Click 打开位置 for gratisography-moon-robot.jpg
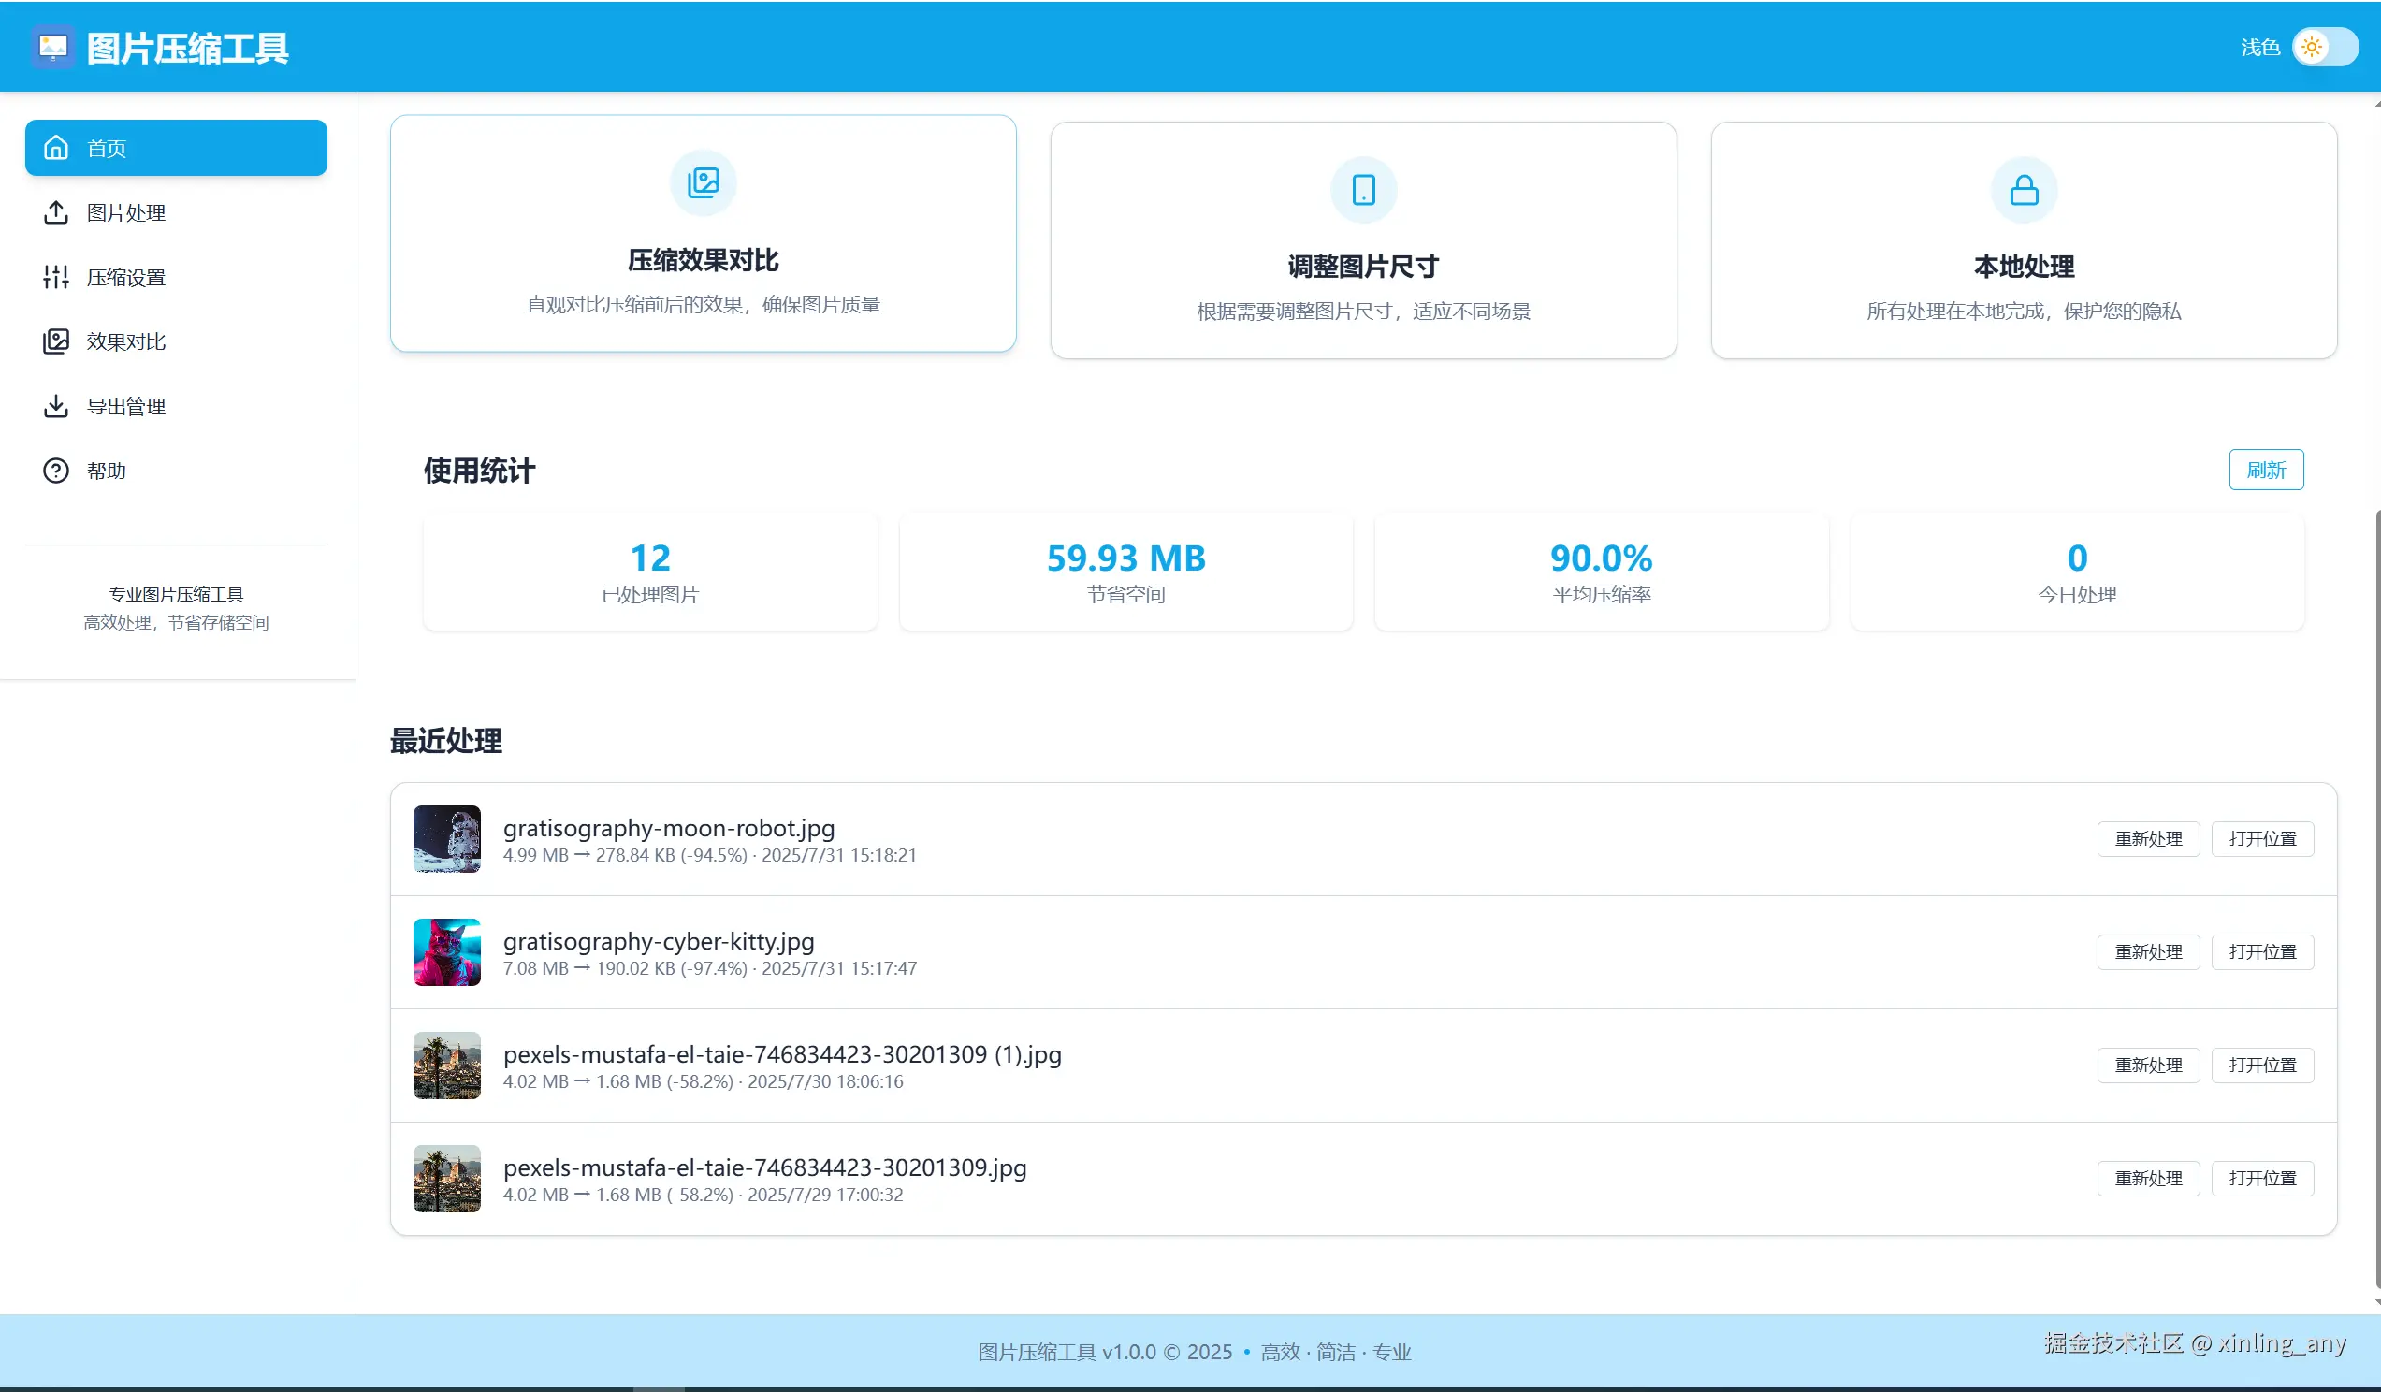Image resolution: width=2381 pixels, height=1392 pixels. click(2262, 839)
